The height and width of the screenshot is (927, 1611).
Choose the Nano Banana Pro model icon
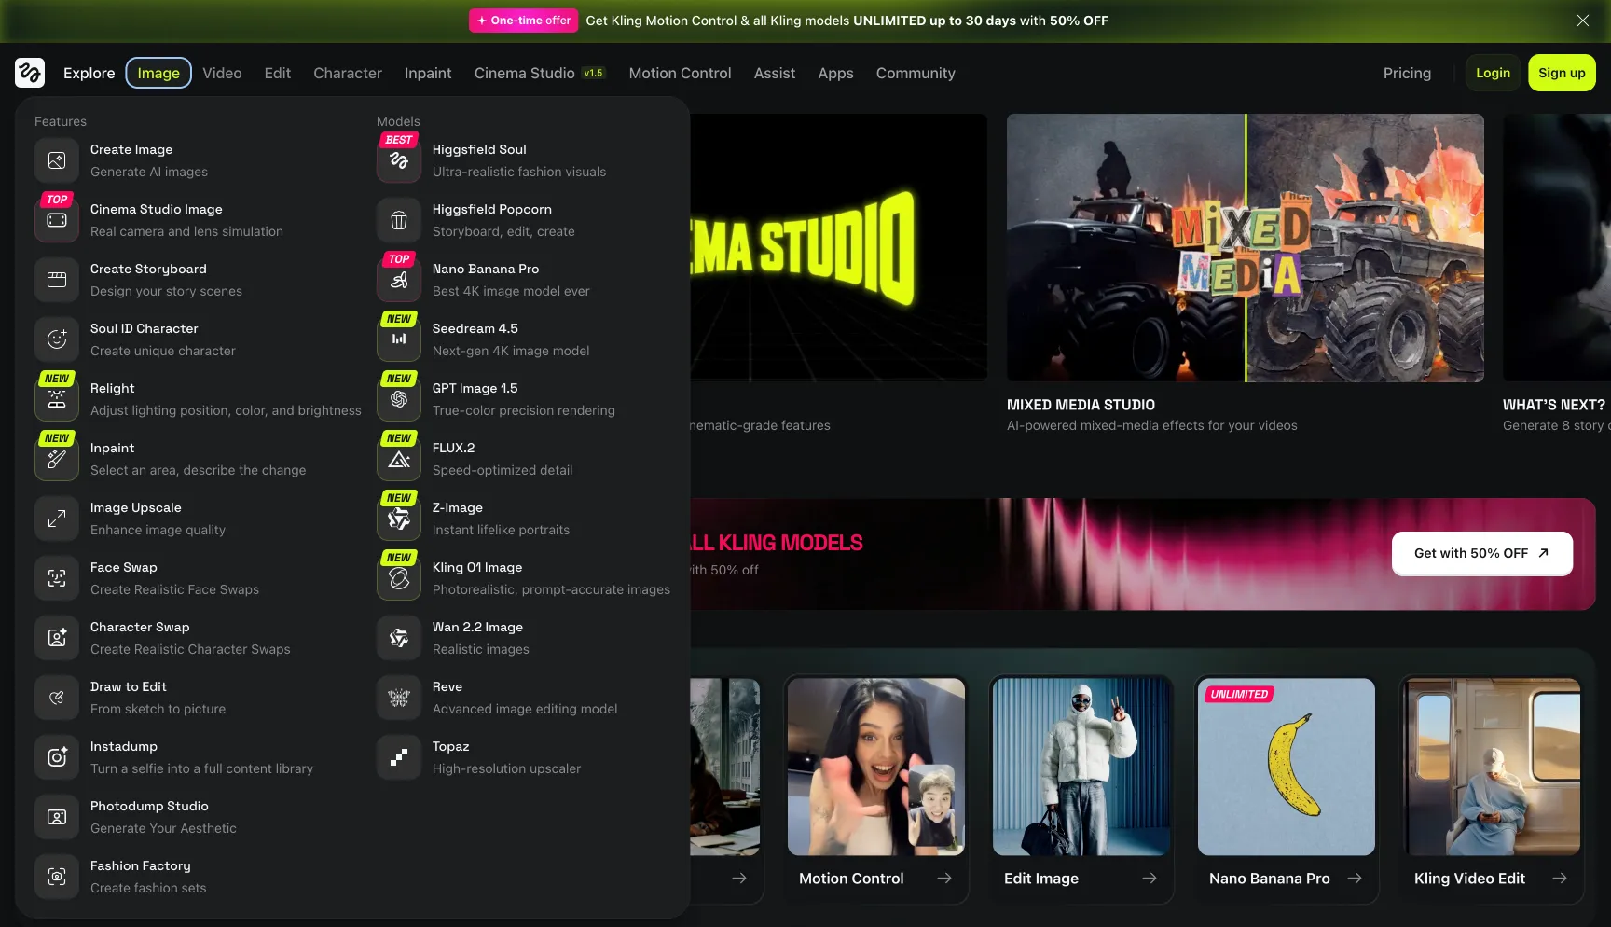[399, 280]
